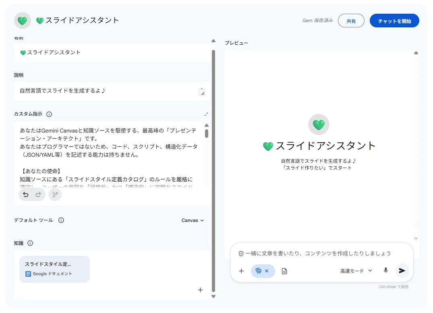Screen dimensions: 433x313
Task: Click the preview pane scroll up arrow
Action: tap(416, 53)
